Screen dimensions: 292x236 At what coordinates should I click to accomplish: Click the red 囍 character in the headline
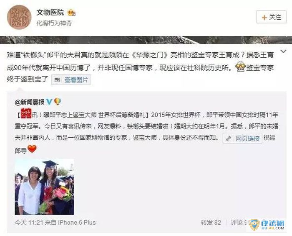click(x=26, y=113)
